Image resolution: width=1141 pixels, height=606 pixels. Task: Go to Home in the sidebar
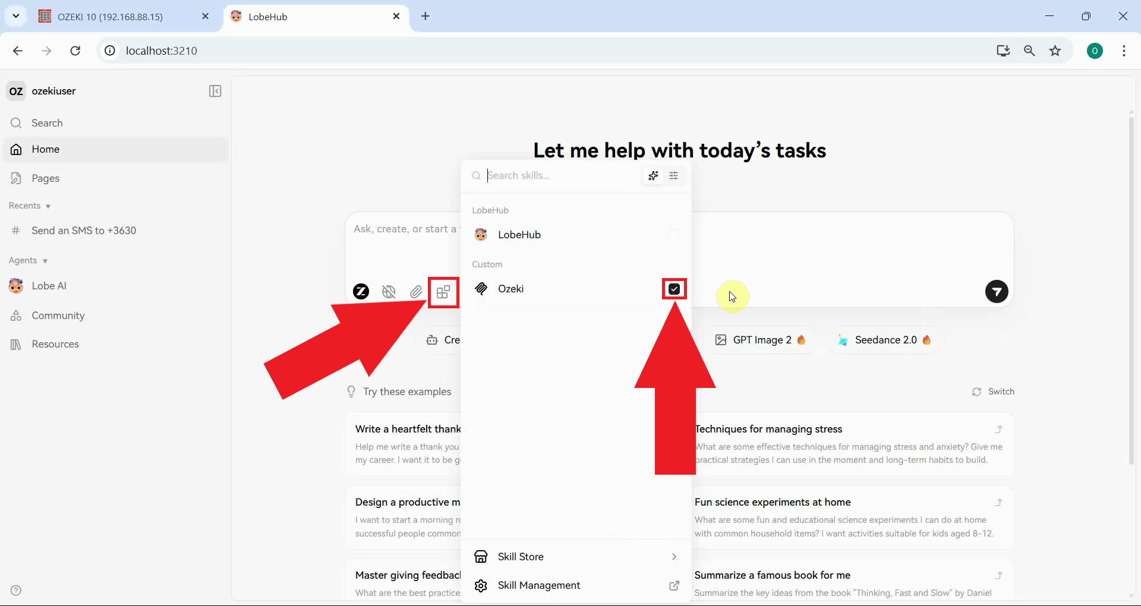116,149
